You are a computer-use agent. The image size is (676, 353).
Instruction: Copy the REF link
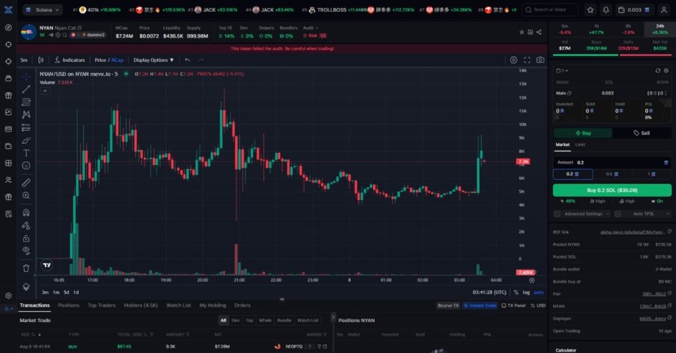[x=669, y=232]
